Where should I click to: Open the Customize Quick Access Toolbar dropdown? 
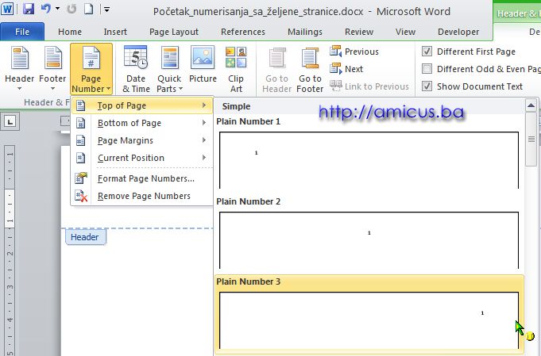click(x=107, y=10)
